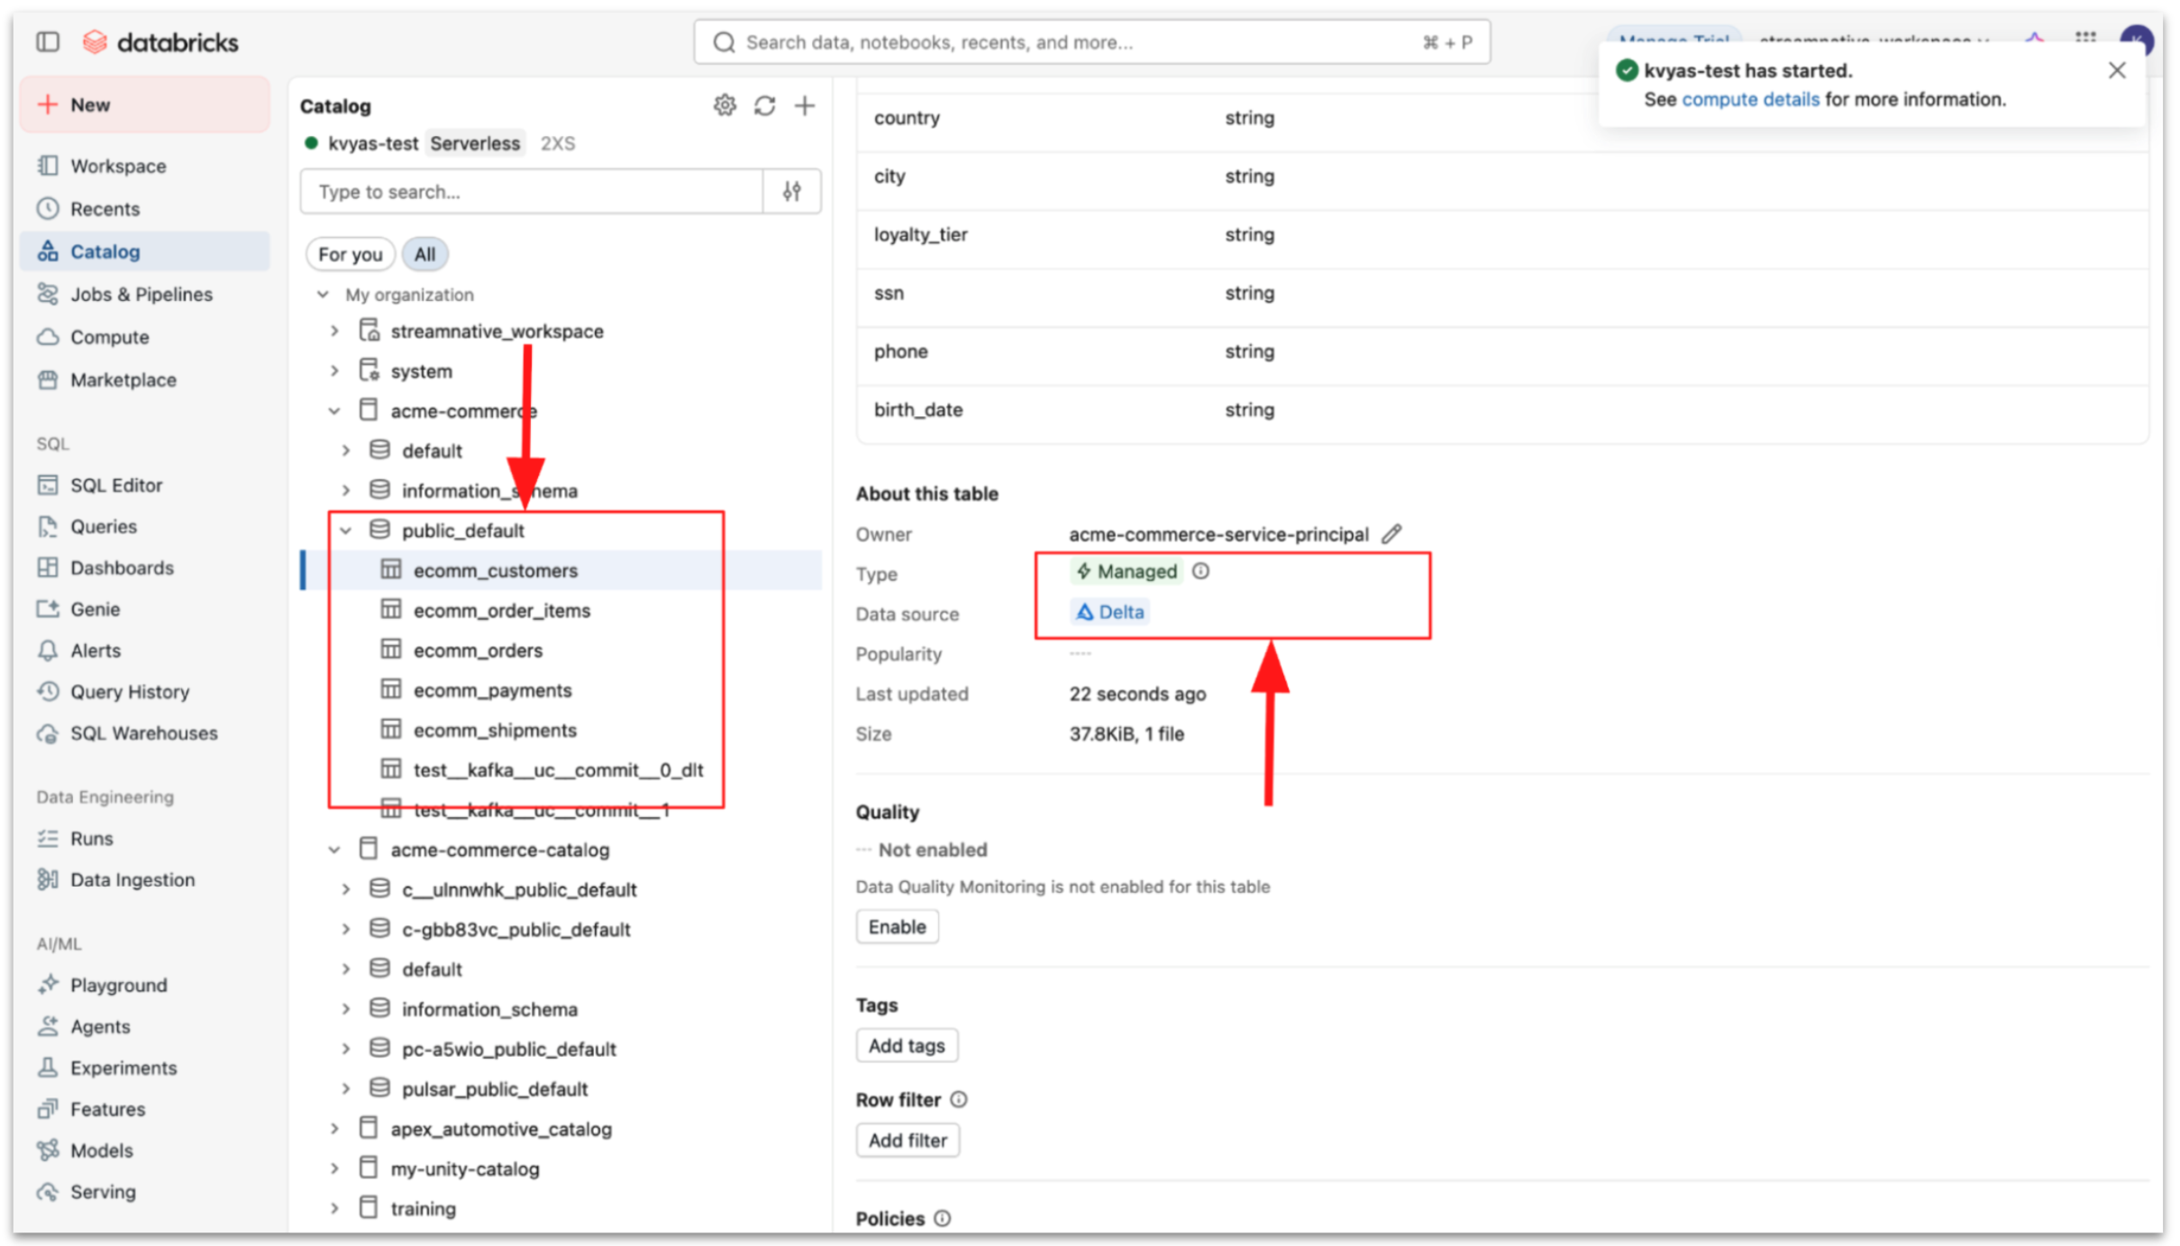Open the compute details link

(x=1750, y=99)
